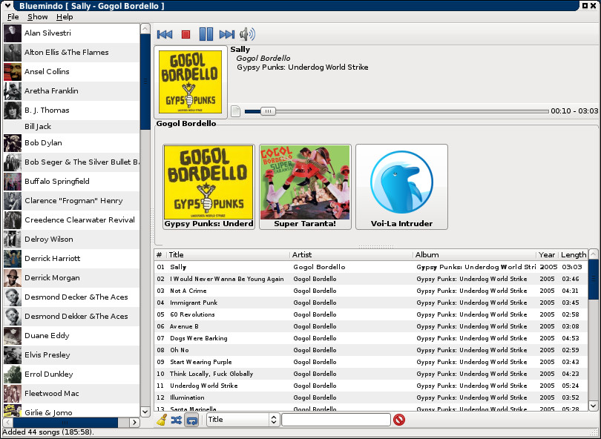This screenshot has width=601, height=439.
Task: Stop playback with the red stop button
Action: click(x=186, y=34)
